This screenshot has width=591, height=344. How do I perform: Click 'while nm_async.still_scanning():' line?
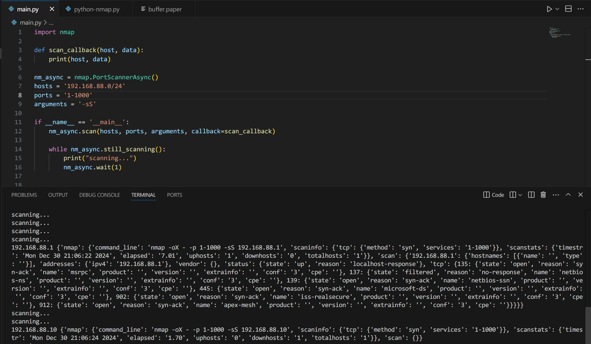[x=107, y=149]
